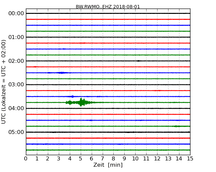Click the x-axis tick label 15
Screen dimensions: 216x172
(x=190, y=159)
